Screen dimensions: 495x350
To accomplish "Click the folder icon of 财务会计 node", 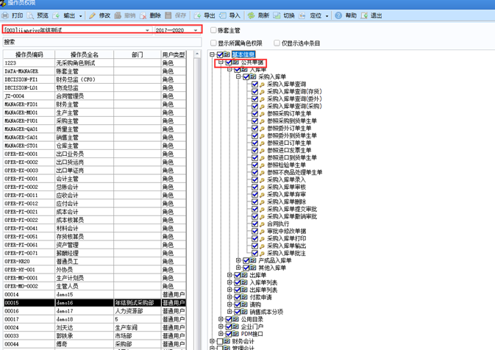I will point(227,341).
